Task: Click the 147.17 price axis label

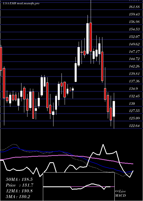Action: coord(134,51)
